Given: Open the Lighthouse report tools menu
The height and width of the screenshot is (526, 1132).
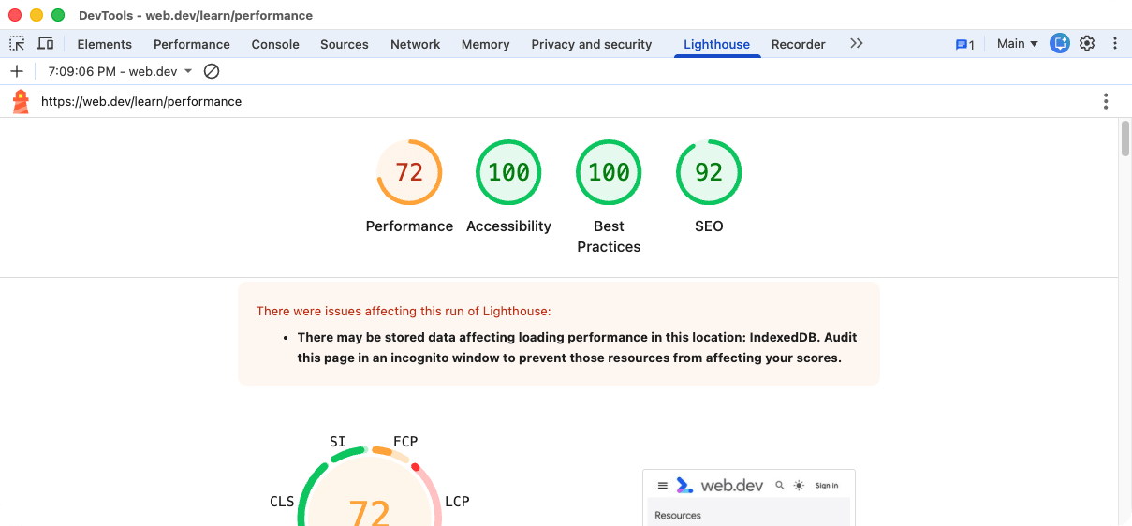Looking at the screenshot, I should point(1106,101).
